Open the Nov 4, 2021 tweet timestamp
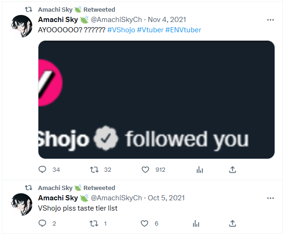Screen dimensions: 283x234 point(167,20)
